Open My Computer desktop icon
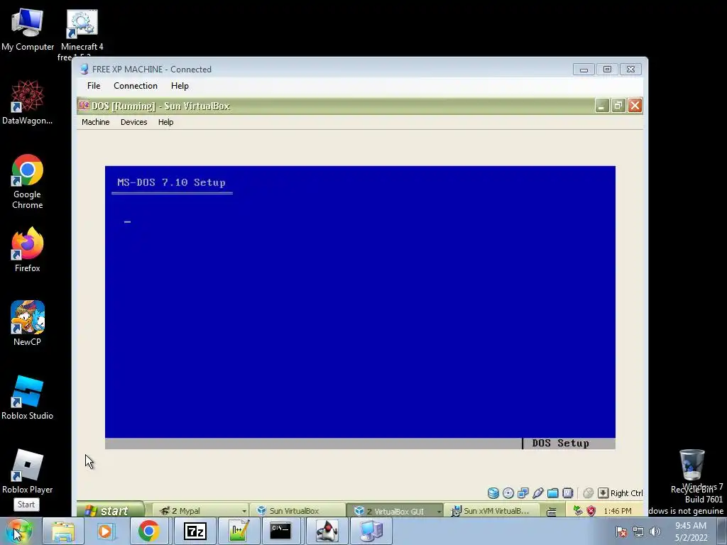This screenshot has height=545, width=727. pos(28,28)
